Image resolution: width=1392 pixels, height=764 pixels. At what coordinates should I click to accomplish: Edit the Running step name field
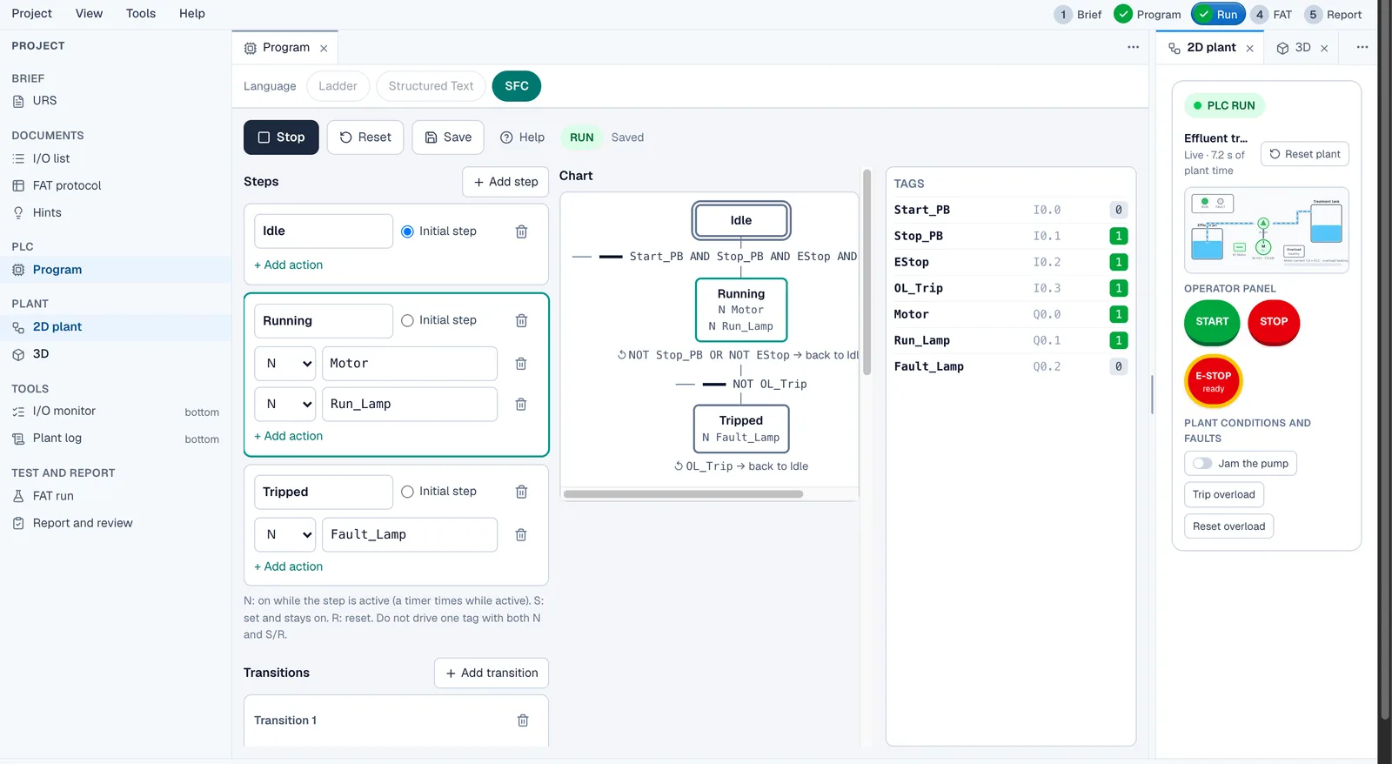tap(324, 321)
